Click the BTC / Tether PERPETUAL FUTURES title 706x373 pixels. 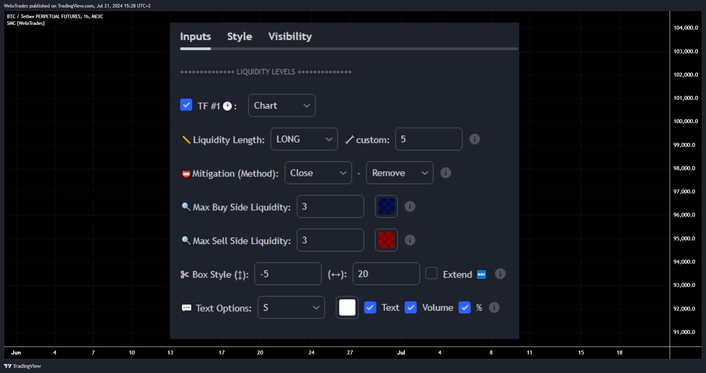(x=55, y=17)
